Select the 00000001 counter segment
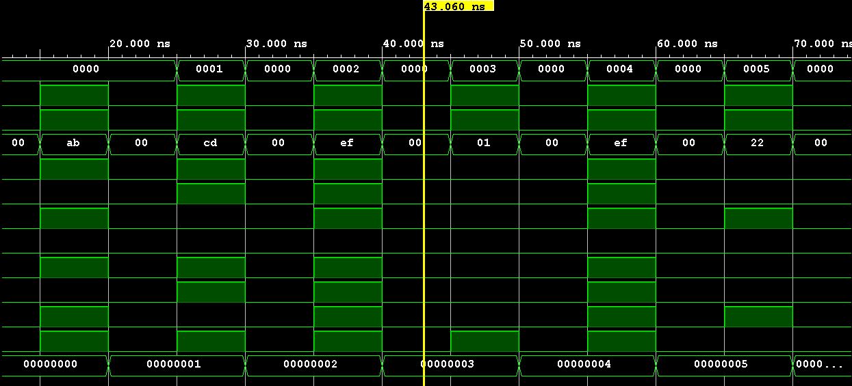 [175, 364]
